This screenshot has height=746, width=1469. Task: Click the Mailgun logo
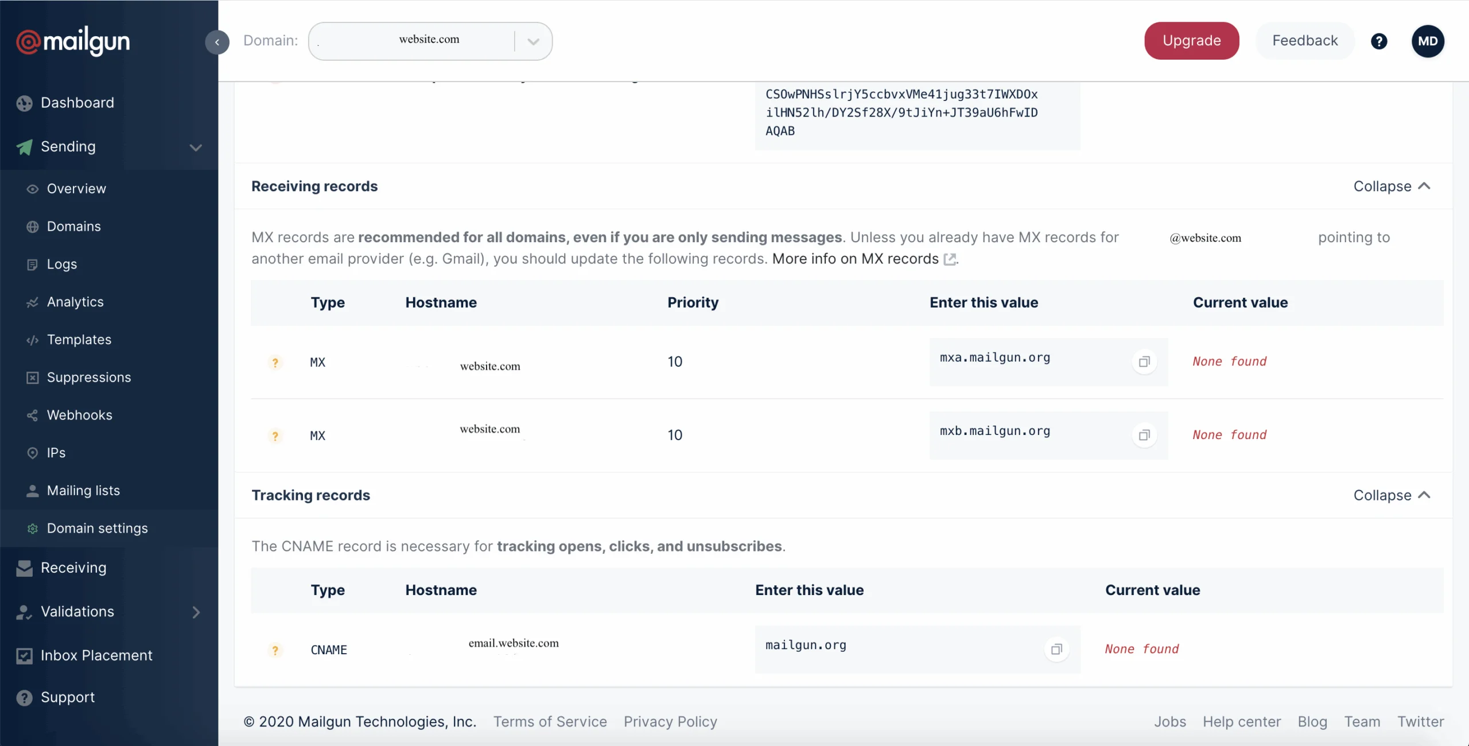73,41
